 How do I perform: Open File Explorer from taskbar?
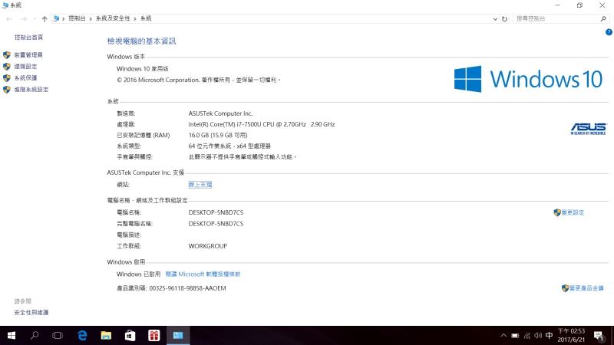point(106,335)
